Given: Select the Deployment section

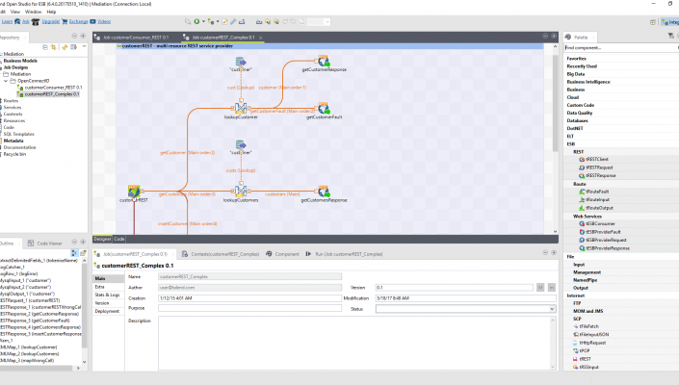Looking at the screenshot, I should (107, 311).
